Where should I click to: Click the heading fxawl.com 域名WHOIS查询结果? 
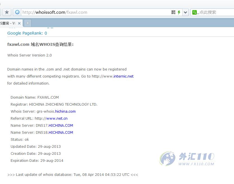click(x=40, y=44)
